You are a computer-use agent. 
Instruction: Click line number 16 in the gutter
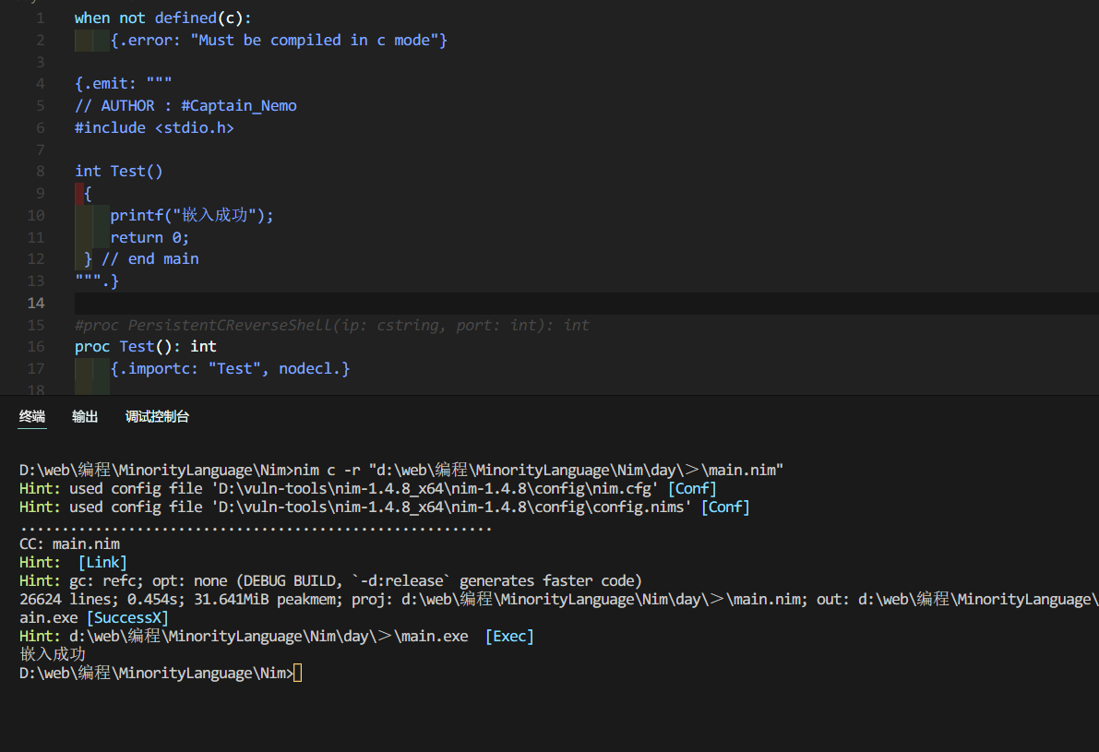tap(36, 347)
